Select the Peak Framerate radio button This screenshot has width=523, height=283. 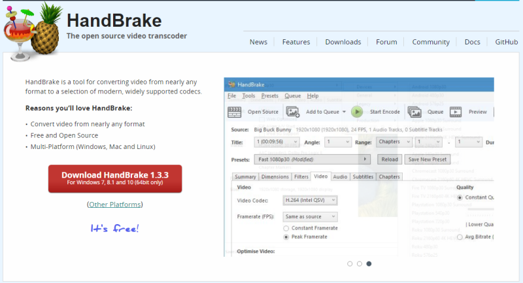tap(286, 237)
